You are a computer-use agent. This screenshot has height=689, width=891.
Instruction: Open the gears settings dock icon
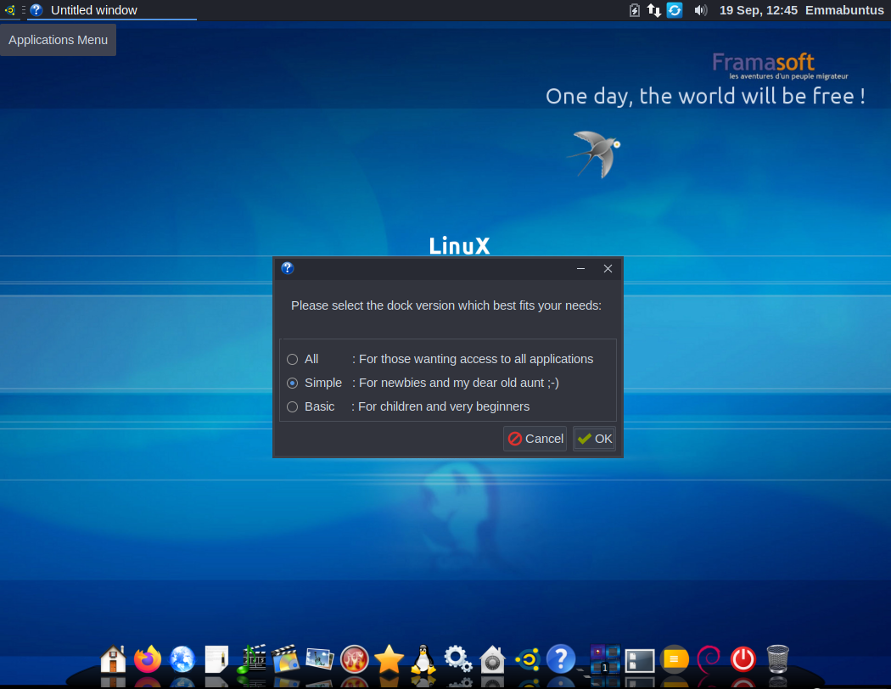pyautogui.click(x=458, y=659)
